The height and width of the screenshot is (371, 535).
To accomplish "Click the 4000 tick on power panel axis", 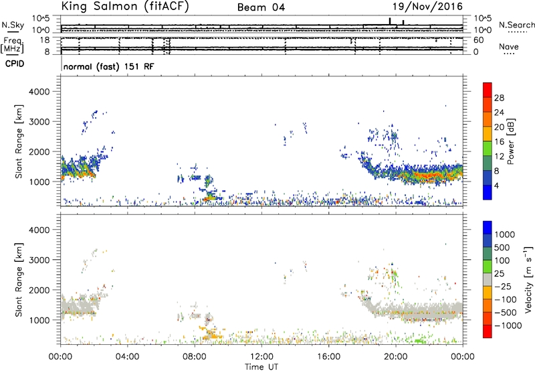I will (x=39, y=92).
